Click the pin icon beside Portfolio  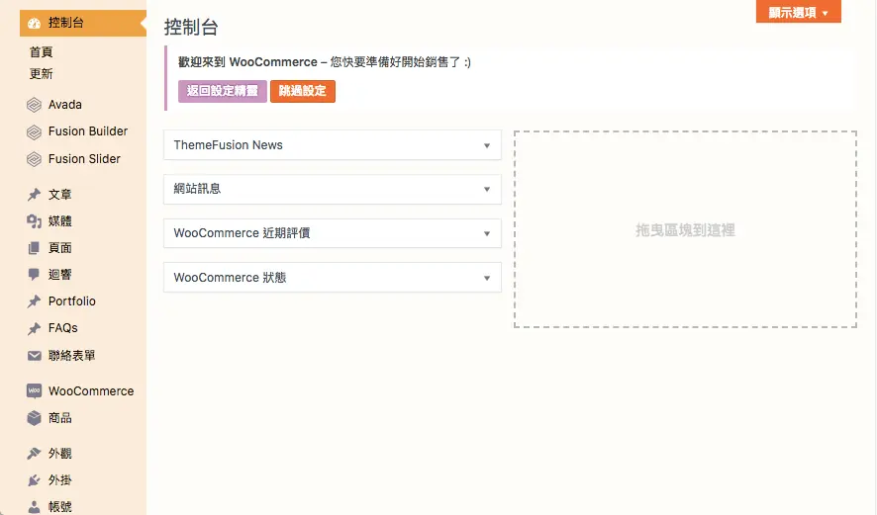pos(34,301)
